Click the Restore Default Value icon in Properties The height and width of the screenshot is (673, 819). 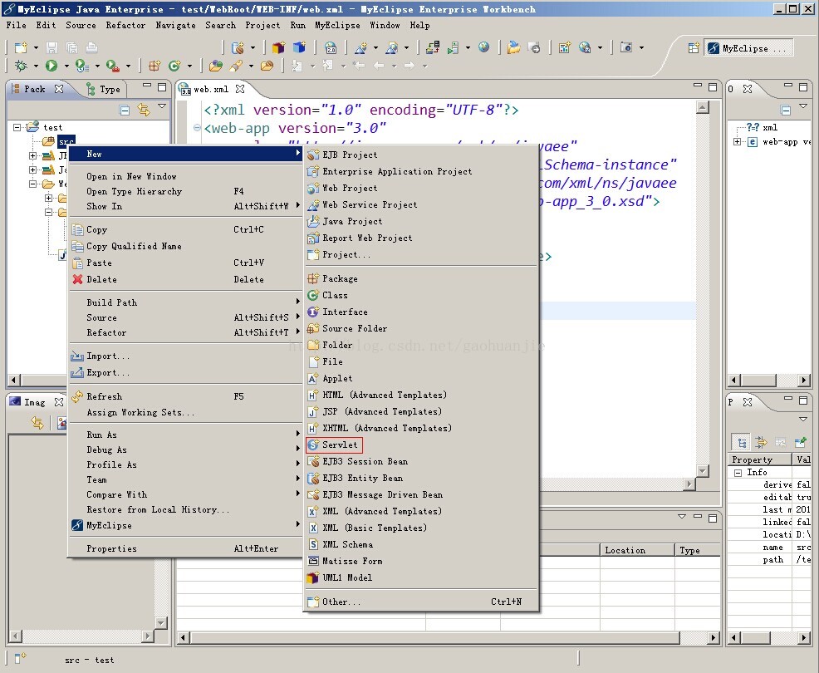click(780, 443)
